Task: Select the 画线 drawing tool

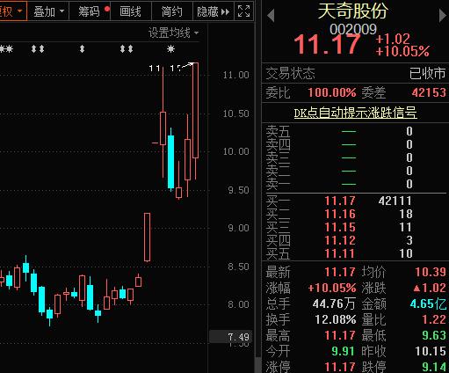Action: 131,11
